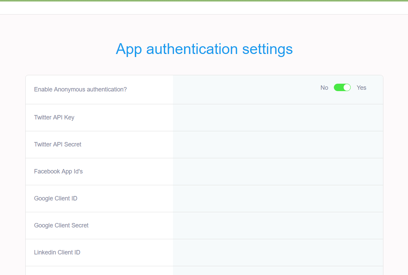Click the Twitter API Key input field
This screenshot has width=408, height=275.
tap(278, 118)
